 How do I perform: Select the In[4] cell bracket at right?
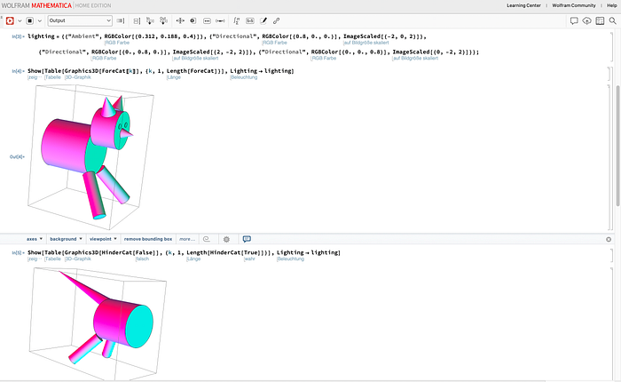610,74
